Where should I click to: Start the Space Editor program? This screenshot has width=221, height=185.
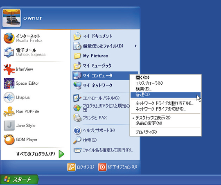point(9,83)
